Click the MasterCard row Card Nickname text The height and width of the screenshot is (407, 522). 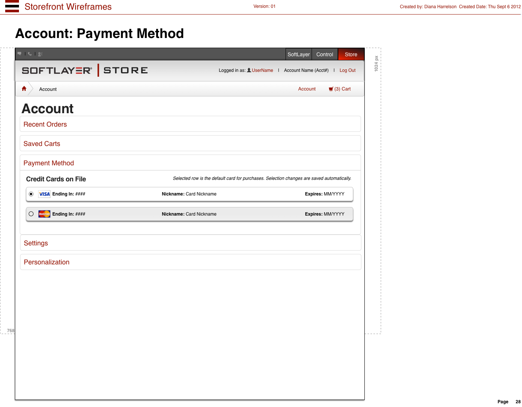coord(201,214)
